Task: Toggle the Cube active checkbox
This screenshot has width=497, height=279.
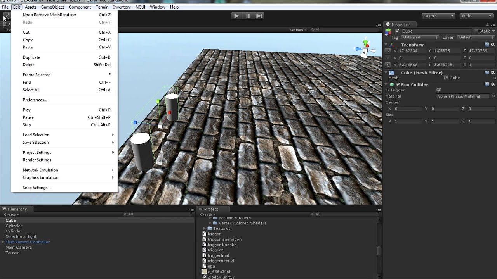Action: pos(397,31)
